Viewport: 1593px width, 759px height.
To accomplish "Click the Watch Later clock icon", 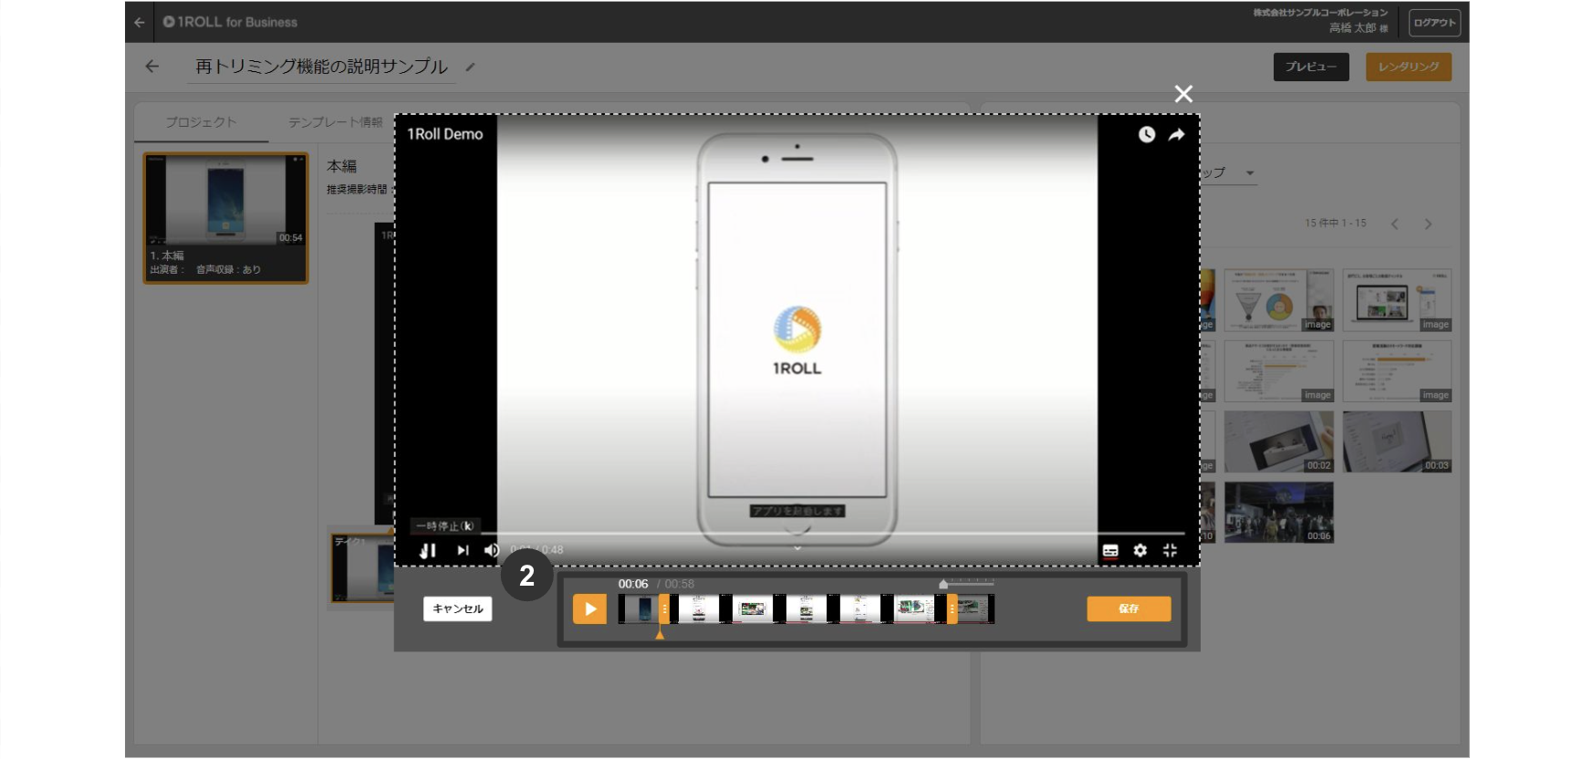I will [1147, 135].
